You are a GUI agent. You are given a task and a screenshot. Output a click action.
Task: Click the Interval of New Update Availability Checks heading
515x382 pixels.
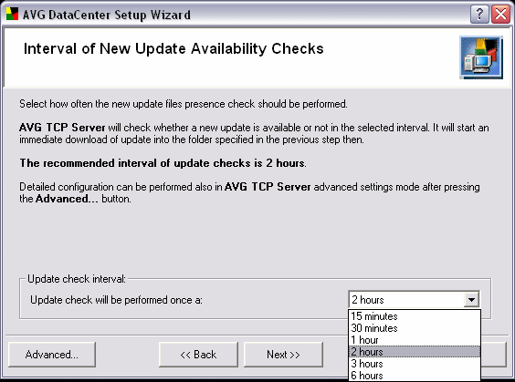[173, 49]
